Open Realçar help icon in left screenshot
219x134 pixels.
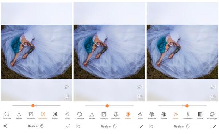tap(42, 126)
